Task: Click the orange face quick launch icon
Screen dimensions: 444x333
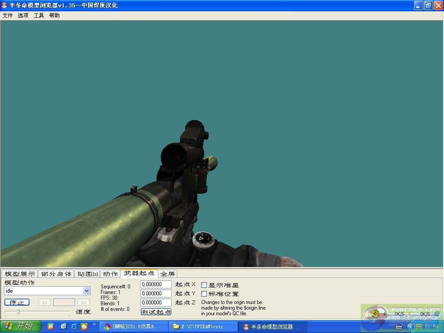Action: click(84, 326)
